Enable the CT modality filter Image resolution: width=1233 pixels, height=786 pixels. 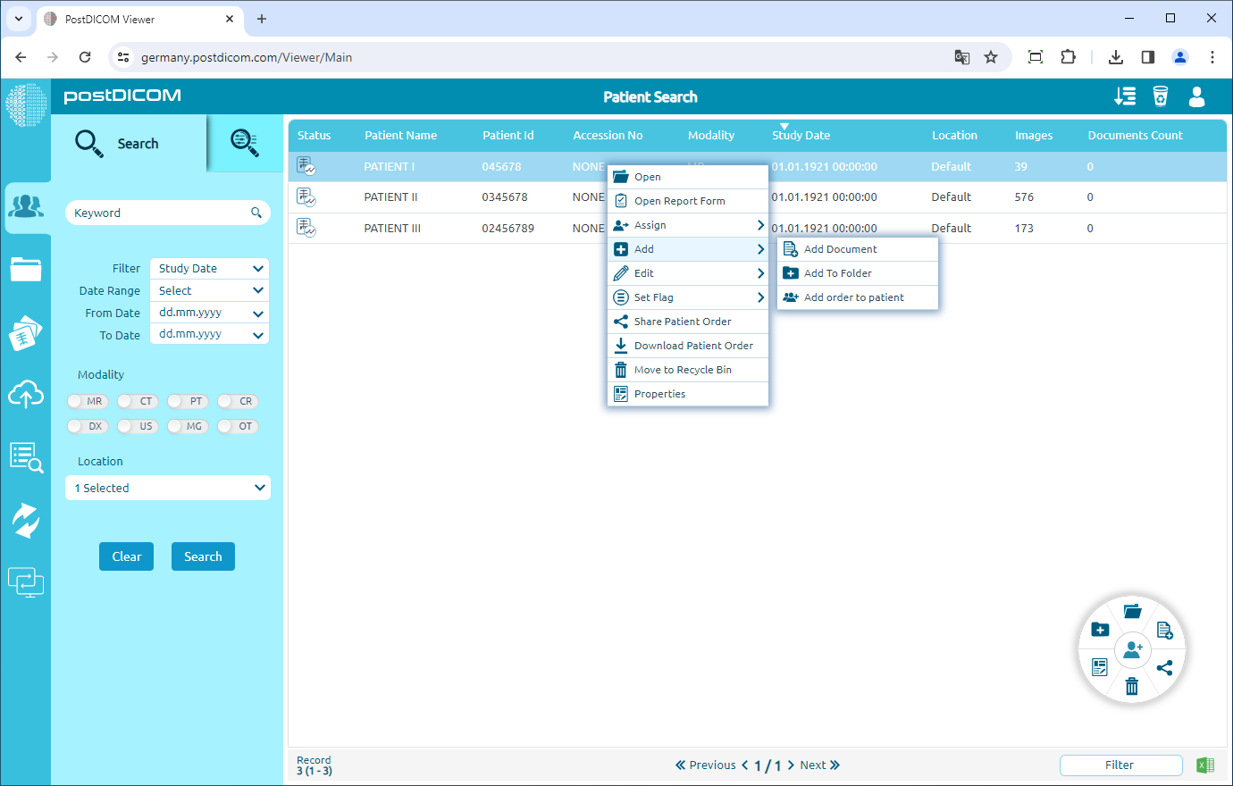137,401
